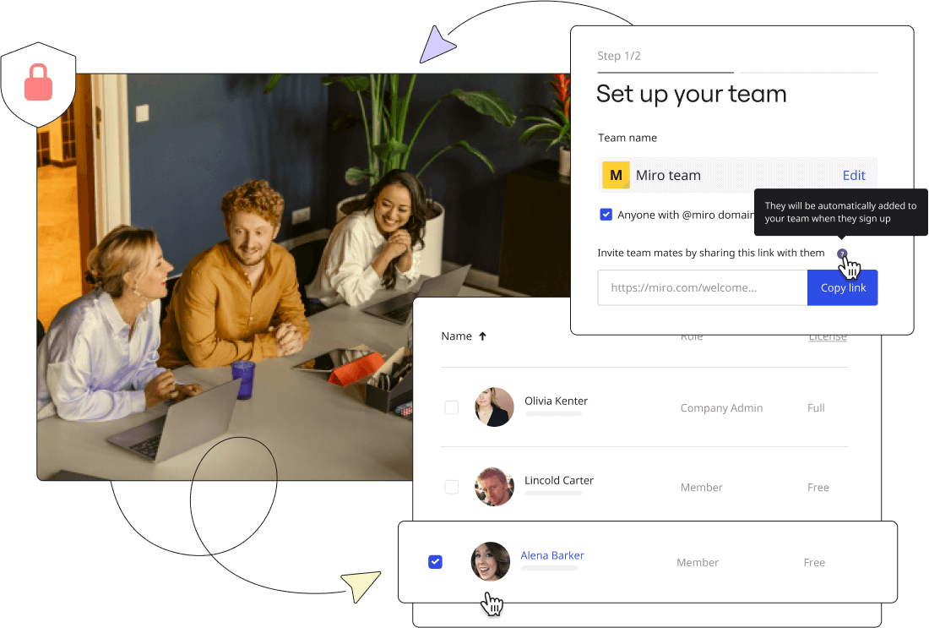
Task: Click the help question mark icon
Action: click(x=842, y=254)
